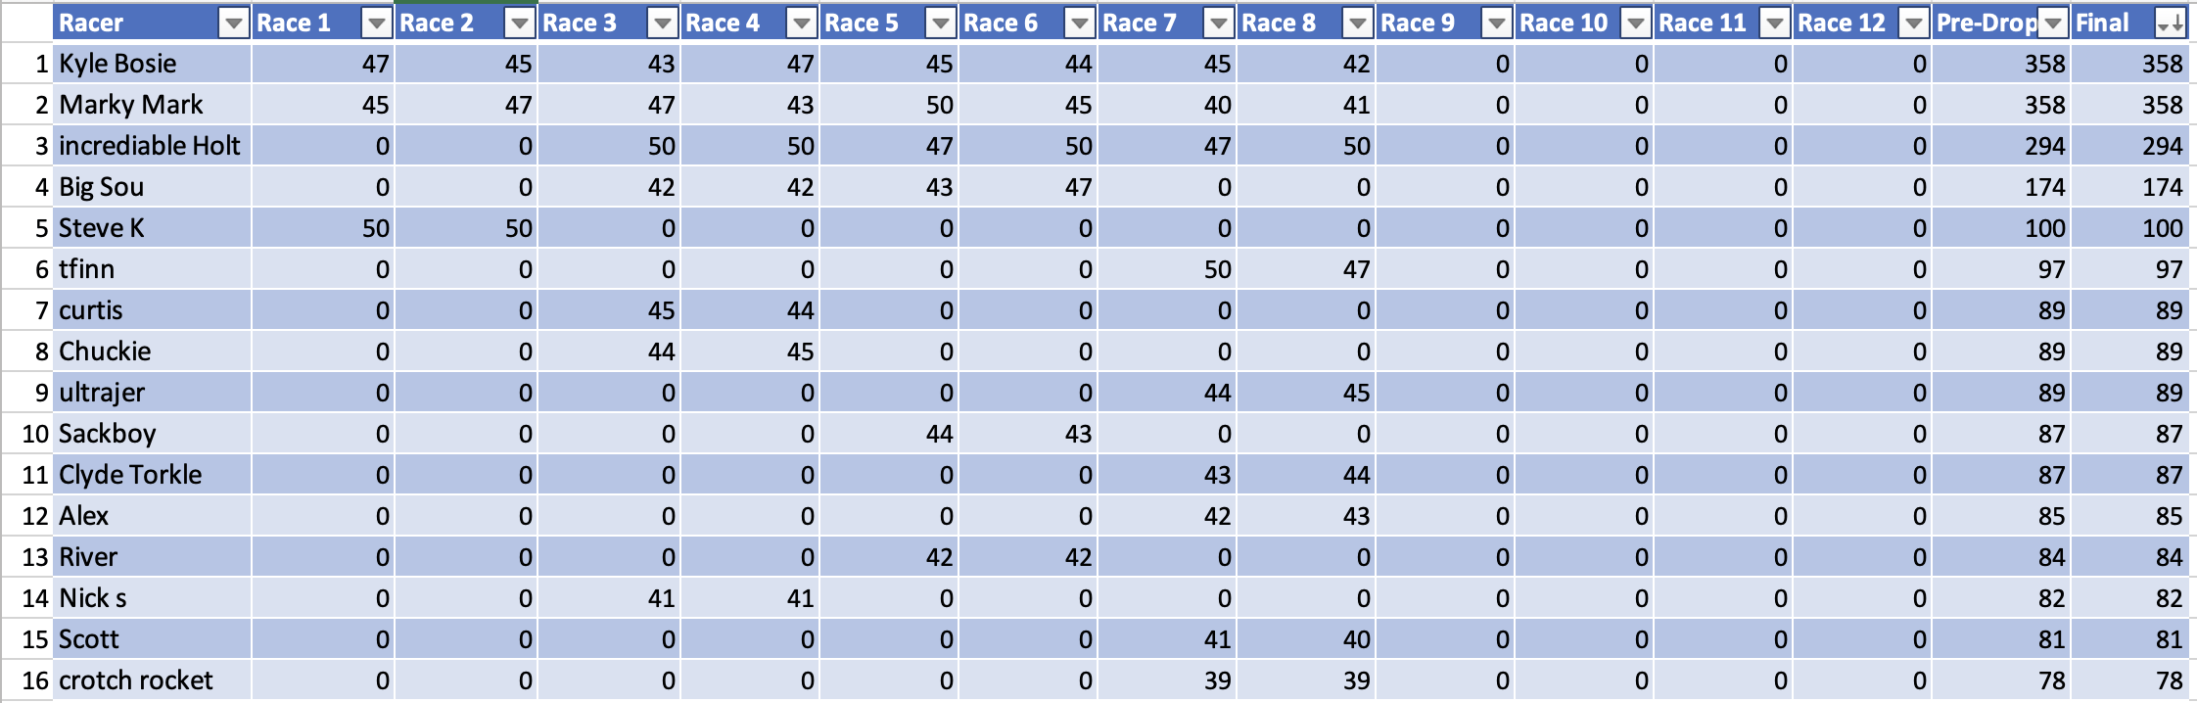Expand the Race 3 filter arrow
The height and width of the screenshot is (703, 2197).
pos(663,23)
